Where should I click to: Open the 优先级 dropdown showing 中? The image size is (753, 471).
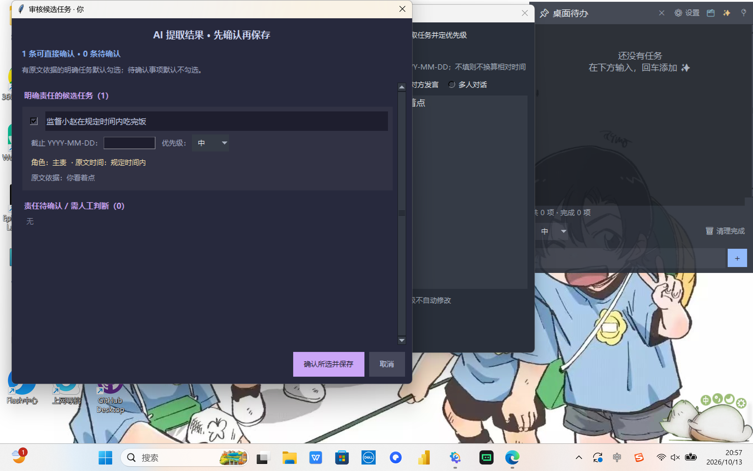pos(210,143)
